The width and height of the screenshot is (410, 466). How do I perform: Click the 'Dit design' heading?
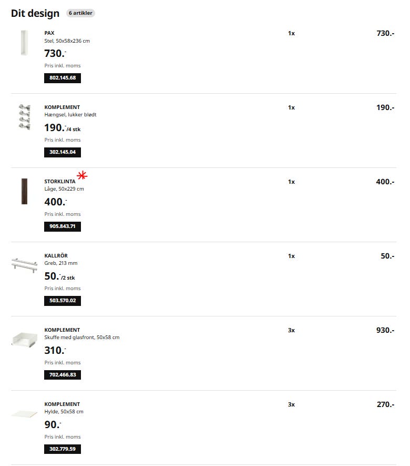[35, 14]
